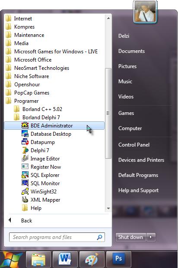
Task: Open Devices and Printers
Action: pos(141,160)
